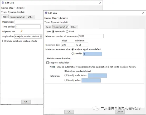
Task: Switch to Other tab in front dialog
Action: pos(74,27)
